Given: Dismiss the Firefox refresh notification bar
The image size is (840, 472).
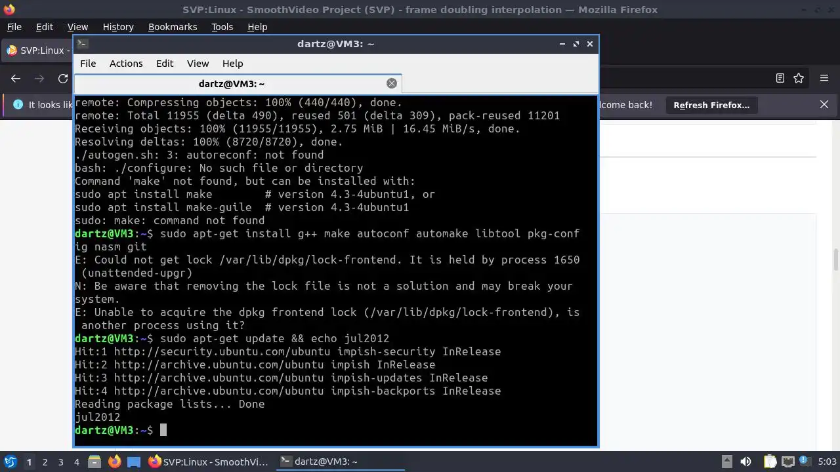Looking at the screenshot, I should click(x=824, y=104).
